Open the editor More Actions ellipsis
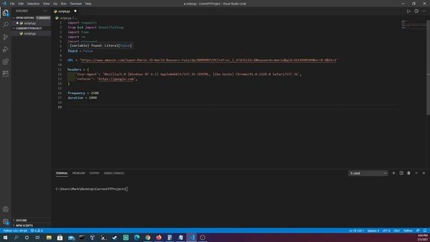Viewport: 430px width, 242px height. point(424,11)
